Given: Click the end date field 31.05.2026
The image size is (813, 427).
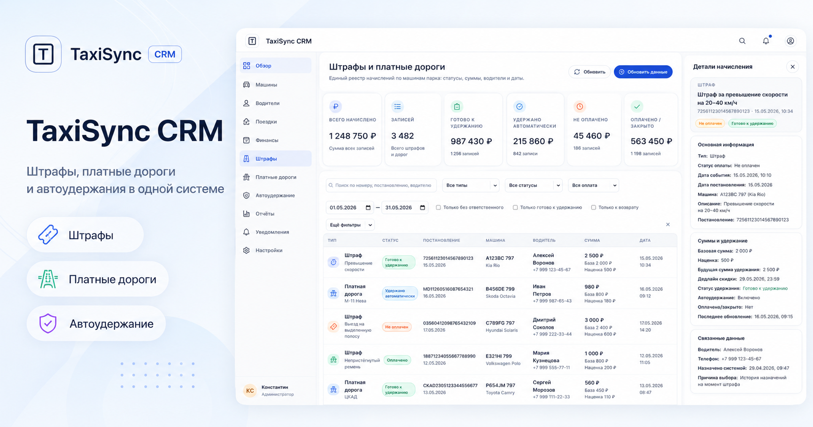Looking at the screenshot, I should (405, 208).
